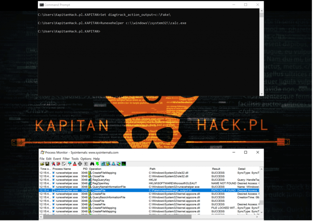
Task: Click the file icon beside QueryNameInformationFile
Action: pos(90,187)
